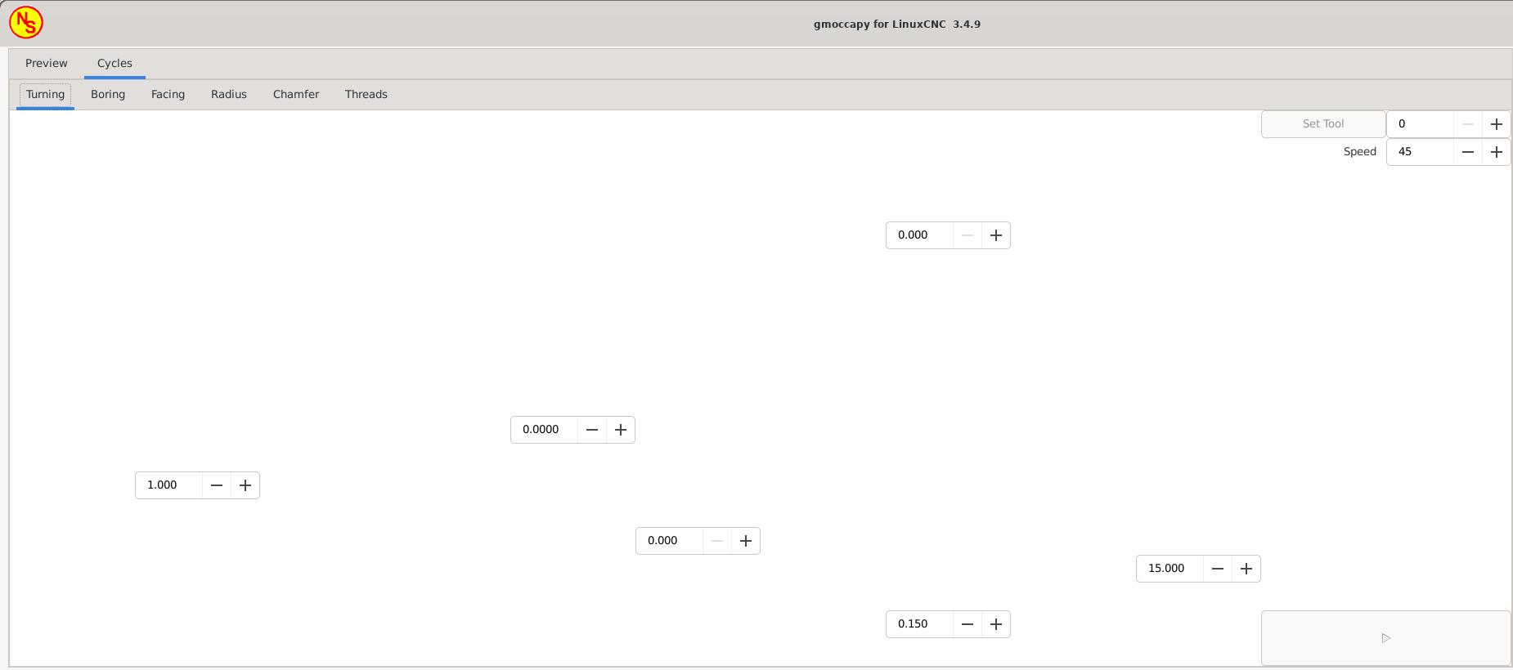Click the Set Tool button
The height and width of the screenshot is (670, 1513).
pyautogui.click(x=1322, y=124)
